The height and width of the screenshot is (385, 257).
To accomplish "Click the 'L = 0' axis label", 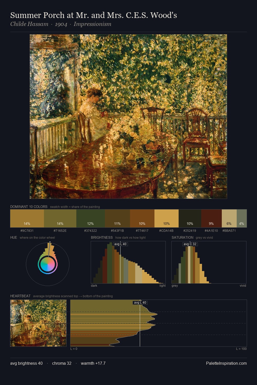I will [74, 349].
